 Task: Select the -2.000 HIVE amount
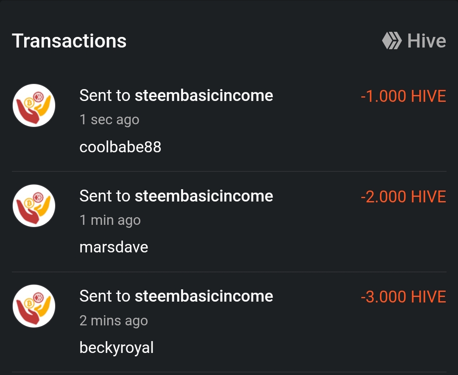pyautogui.click(x=403, y=197)
